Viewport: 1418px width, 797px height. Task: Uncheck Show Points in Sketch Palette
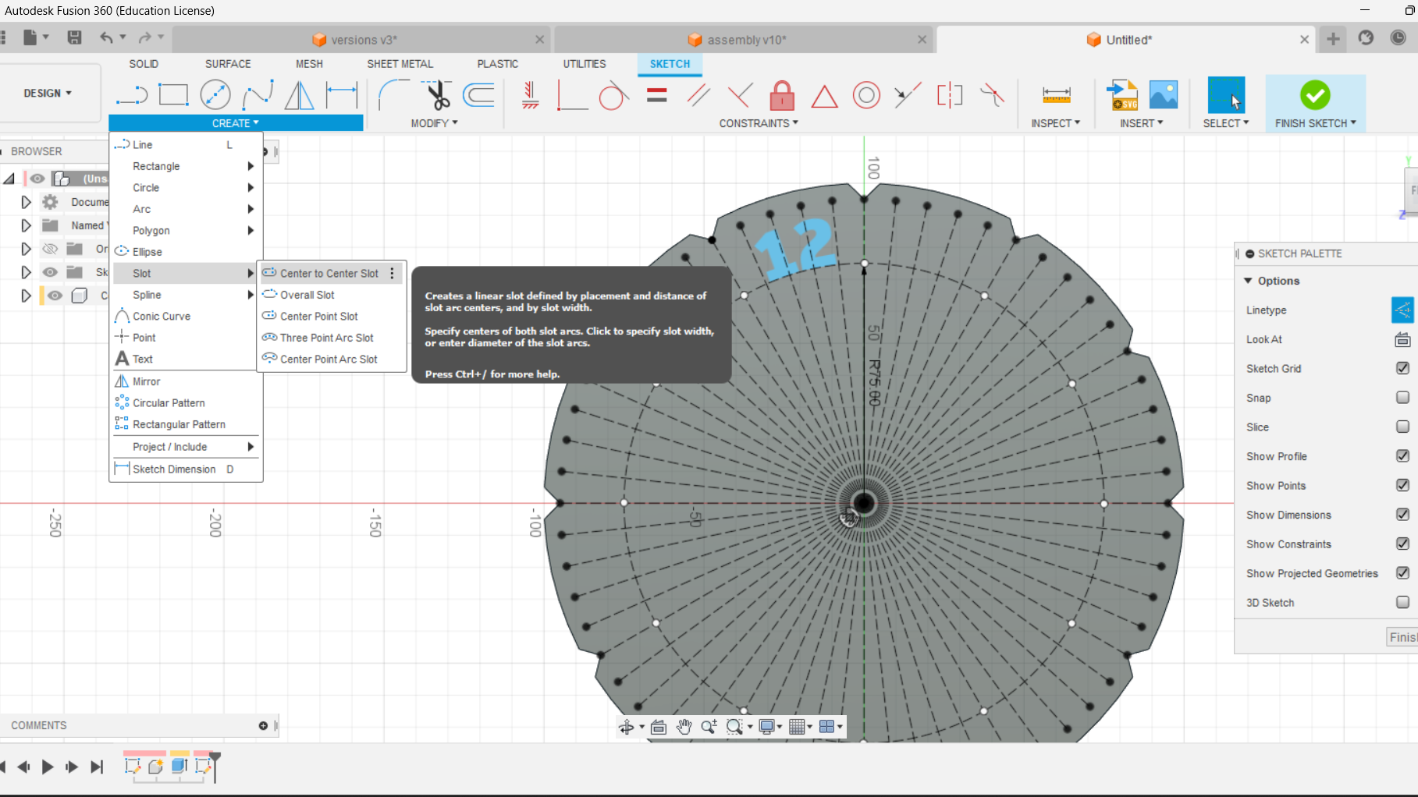tap(1402, 485)
